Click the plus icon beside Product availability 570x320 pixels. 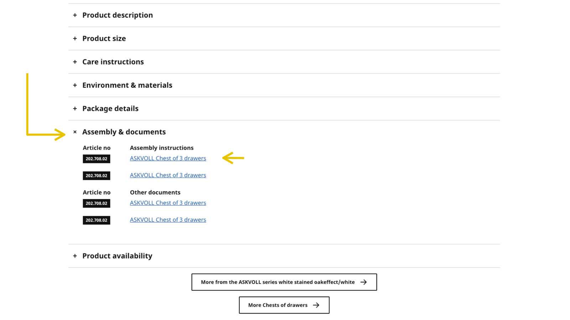(75, 256)
